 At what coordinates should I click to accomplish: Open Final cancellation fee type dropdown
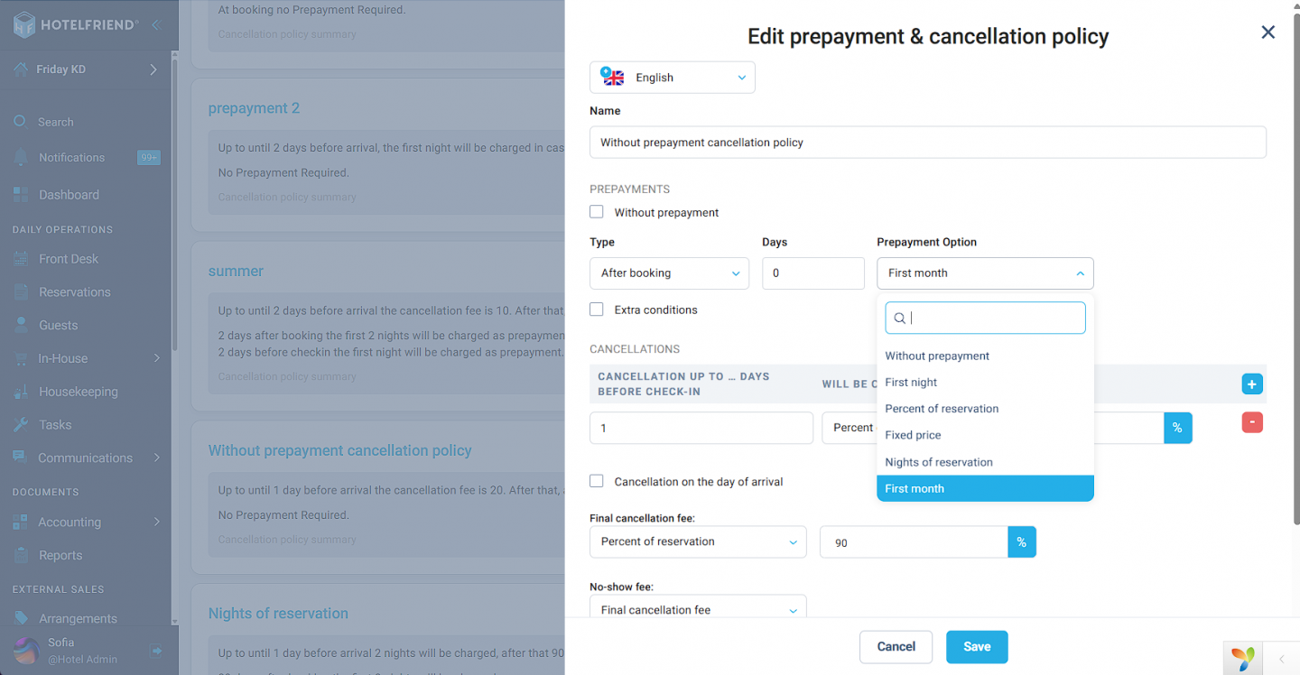pos(698,541)
